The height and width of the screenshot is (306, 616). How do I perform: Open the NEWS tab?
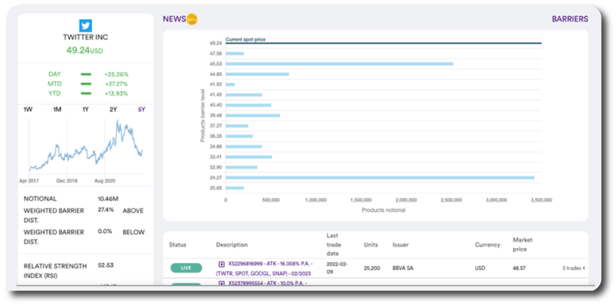tap(174, 19)
